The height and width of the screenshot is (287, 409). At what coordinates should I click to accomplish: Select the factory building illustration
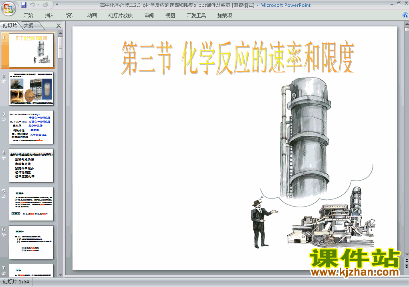(x=331, y=218)
